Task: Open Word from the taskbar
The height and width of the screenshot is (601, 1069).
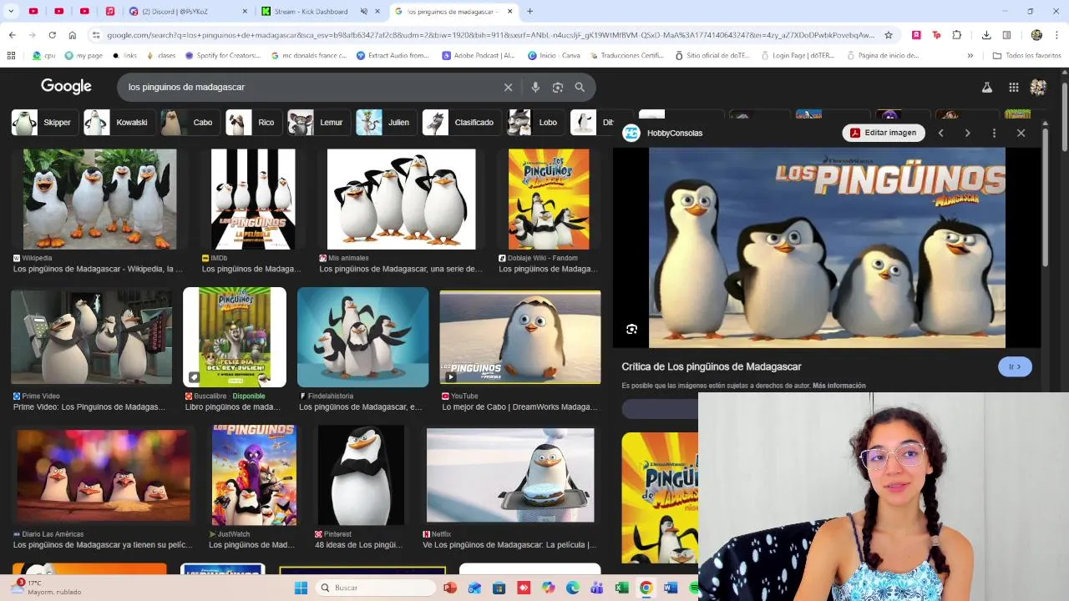Action: (670, 588)
